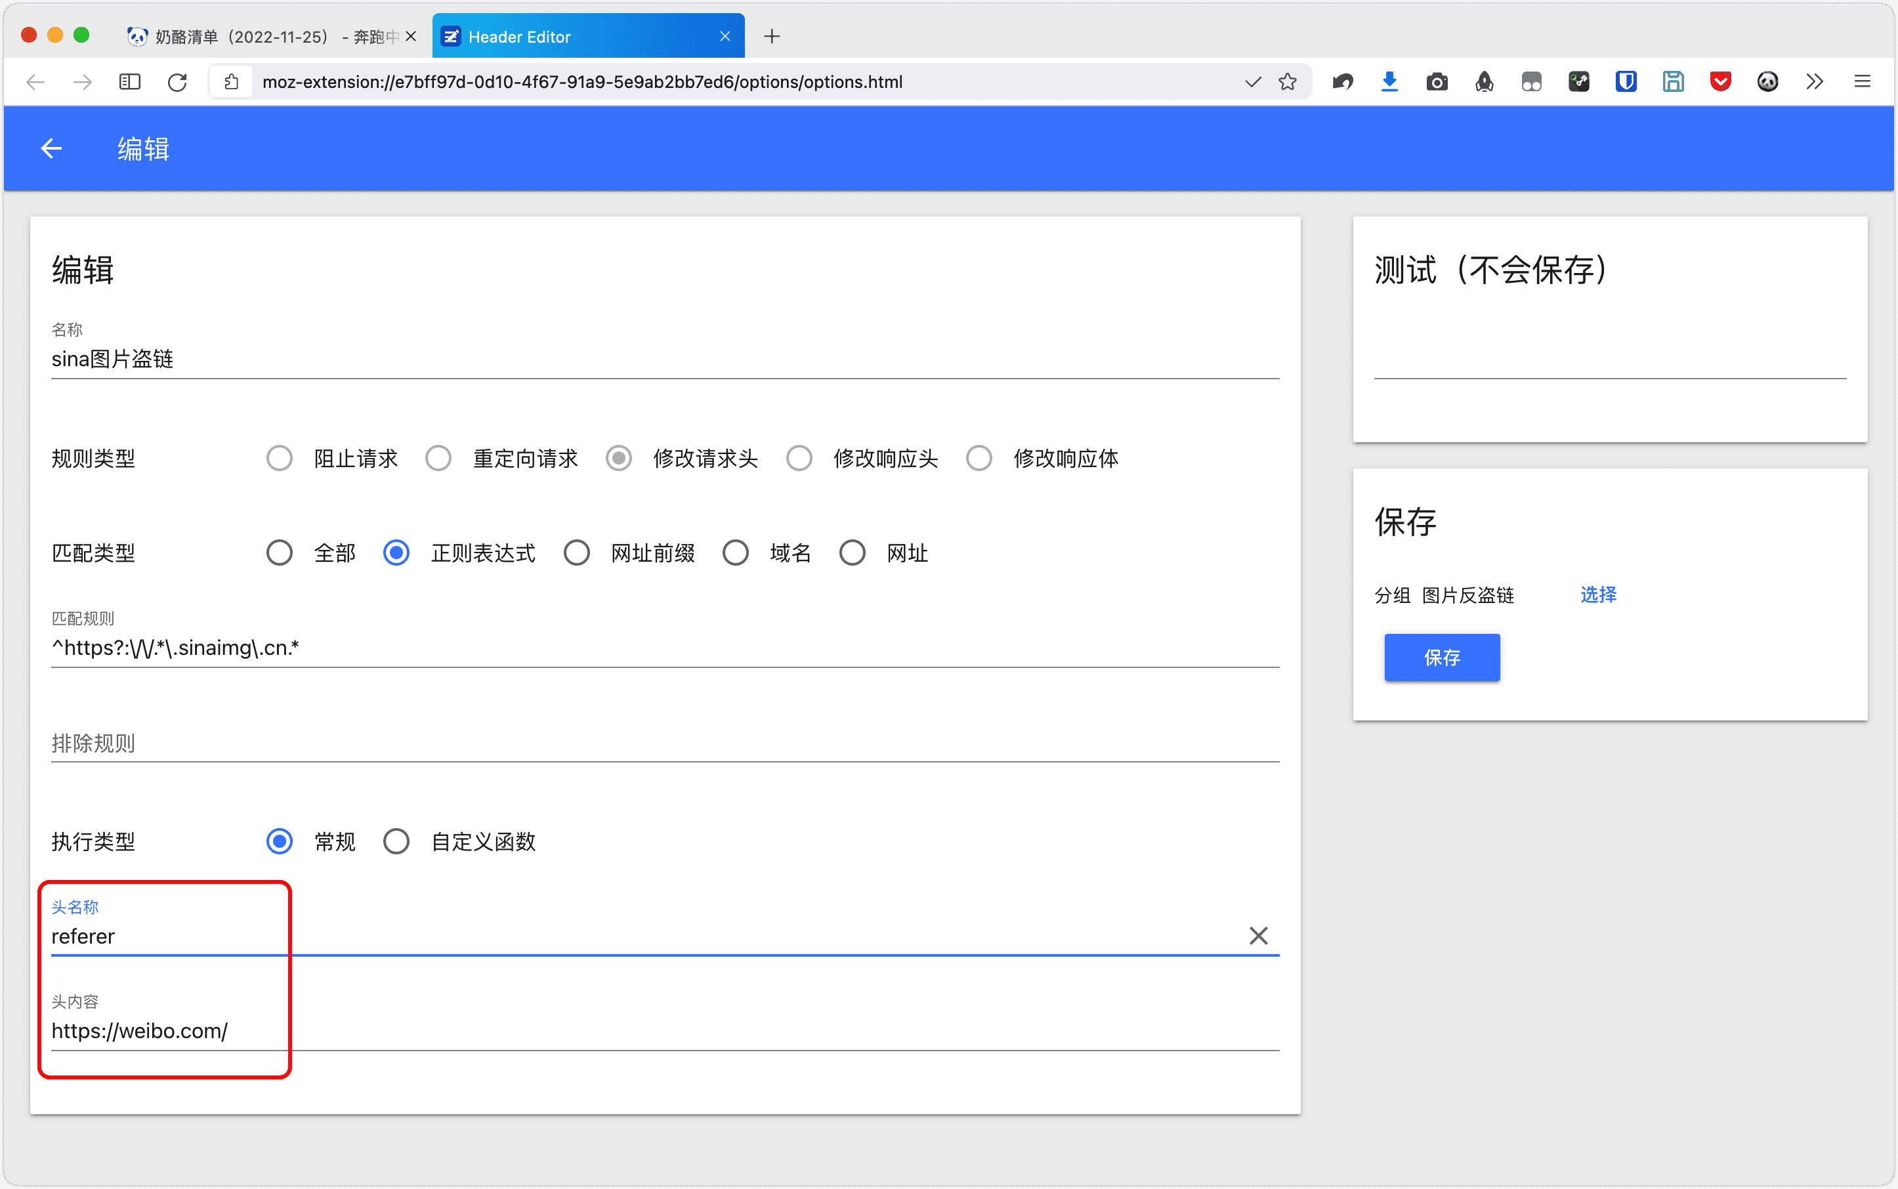Expand the overflow toolbar chevron
Image resolution: width=1898 pixels, height=1189 pixels.
point(1815,82)
